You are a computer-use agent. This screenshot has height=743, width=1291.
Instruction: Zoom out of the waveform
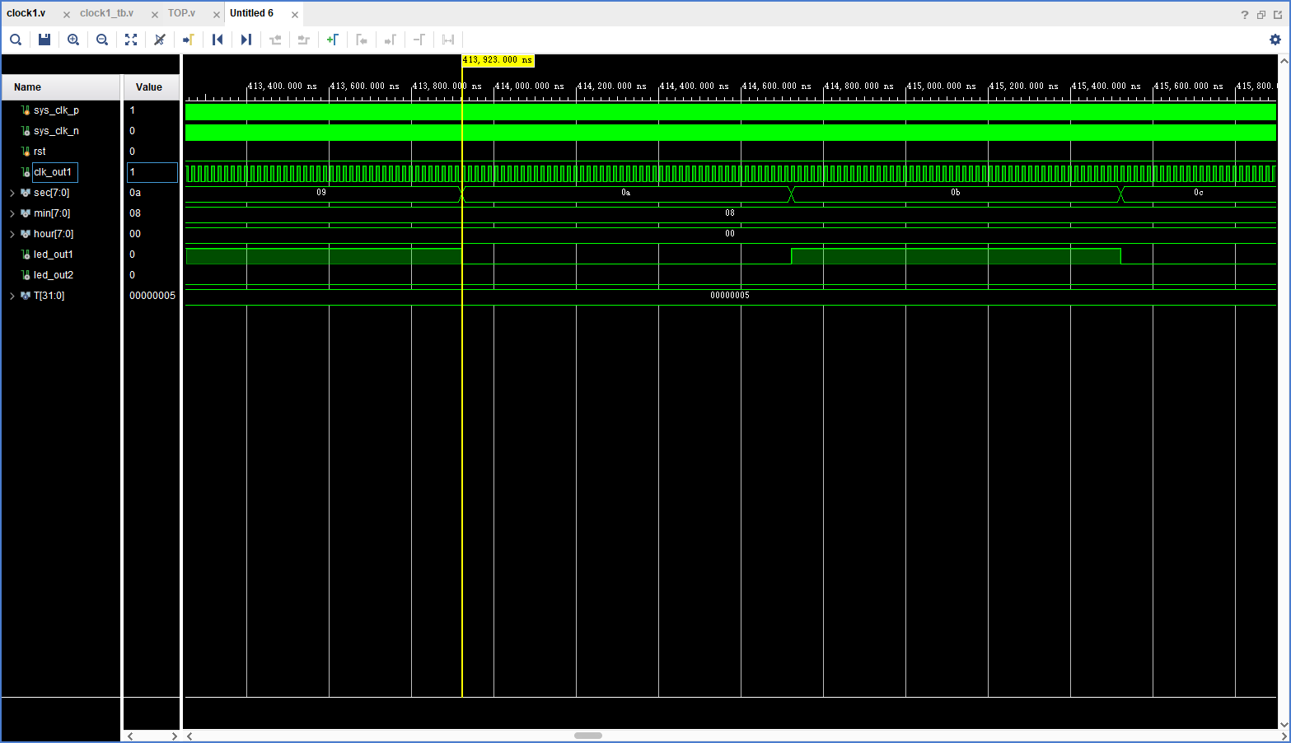click(102, 40)
